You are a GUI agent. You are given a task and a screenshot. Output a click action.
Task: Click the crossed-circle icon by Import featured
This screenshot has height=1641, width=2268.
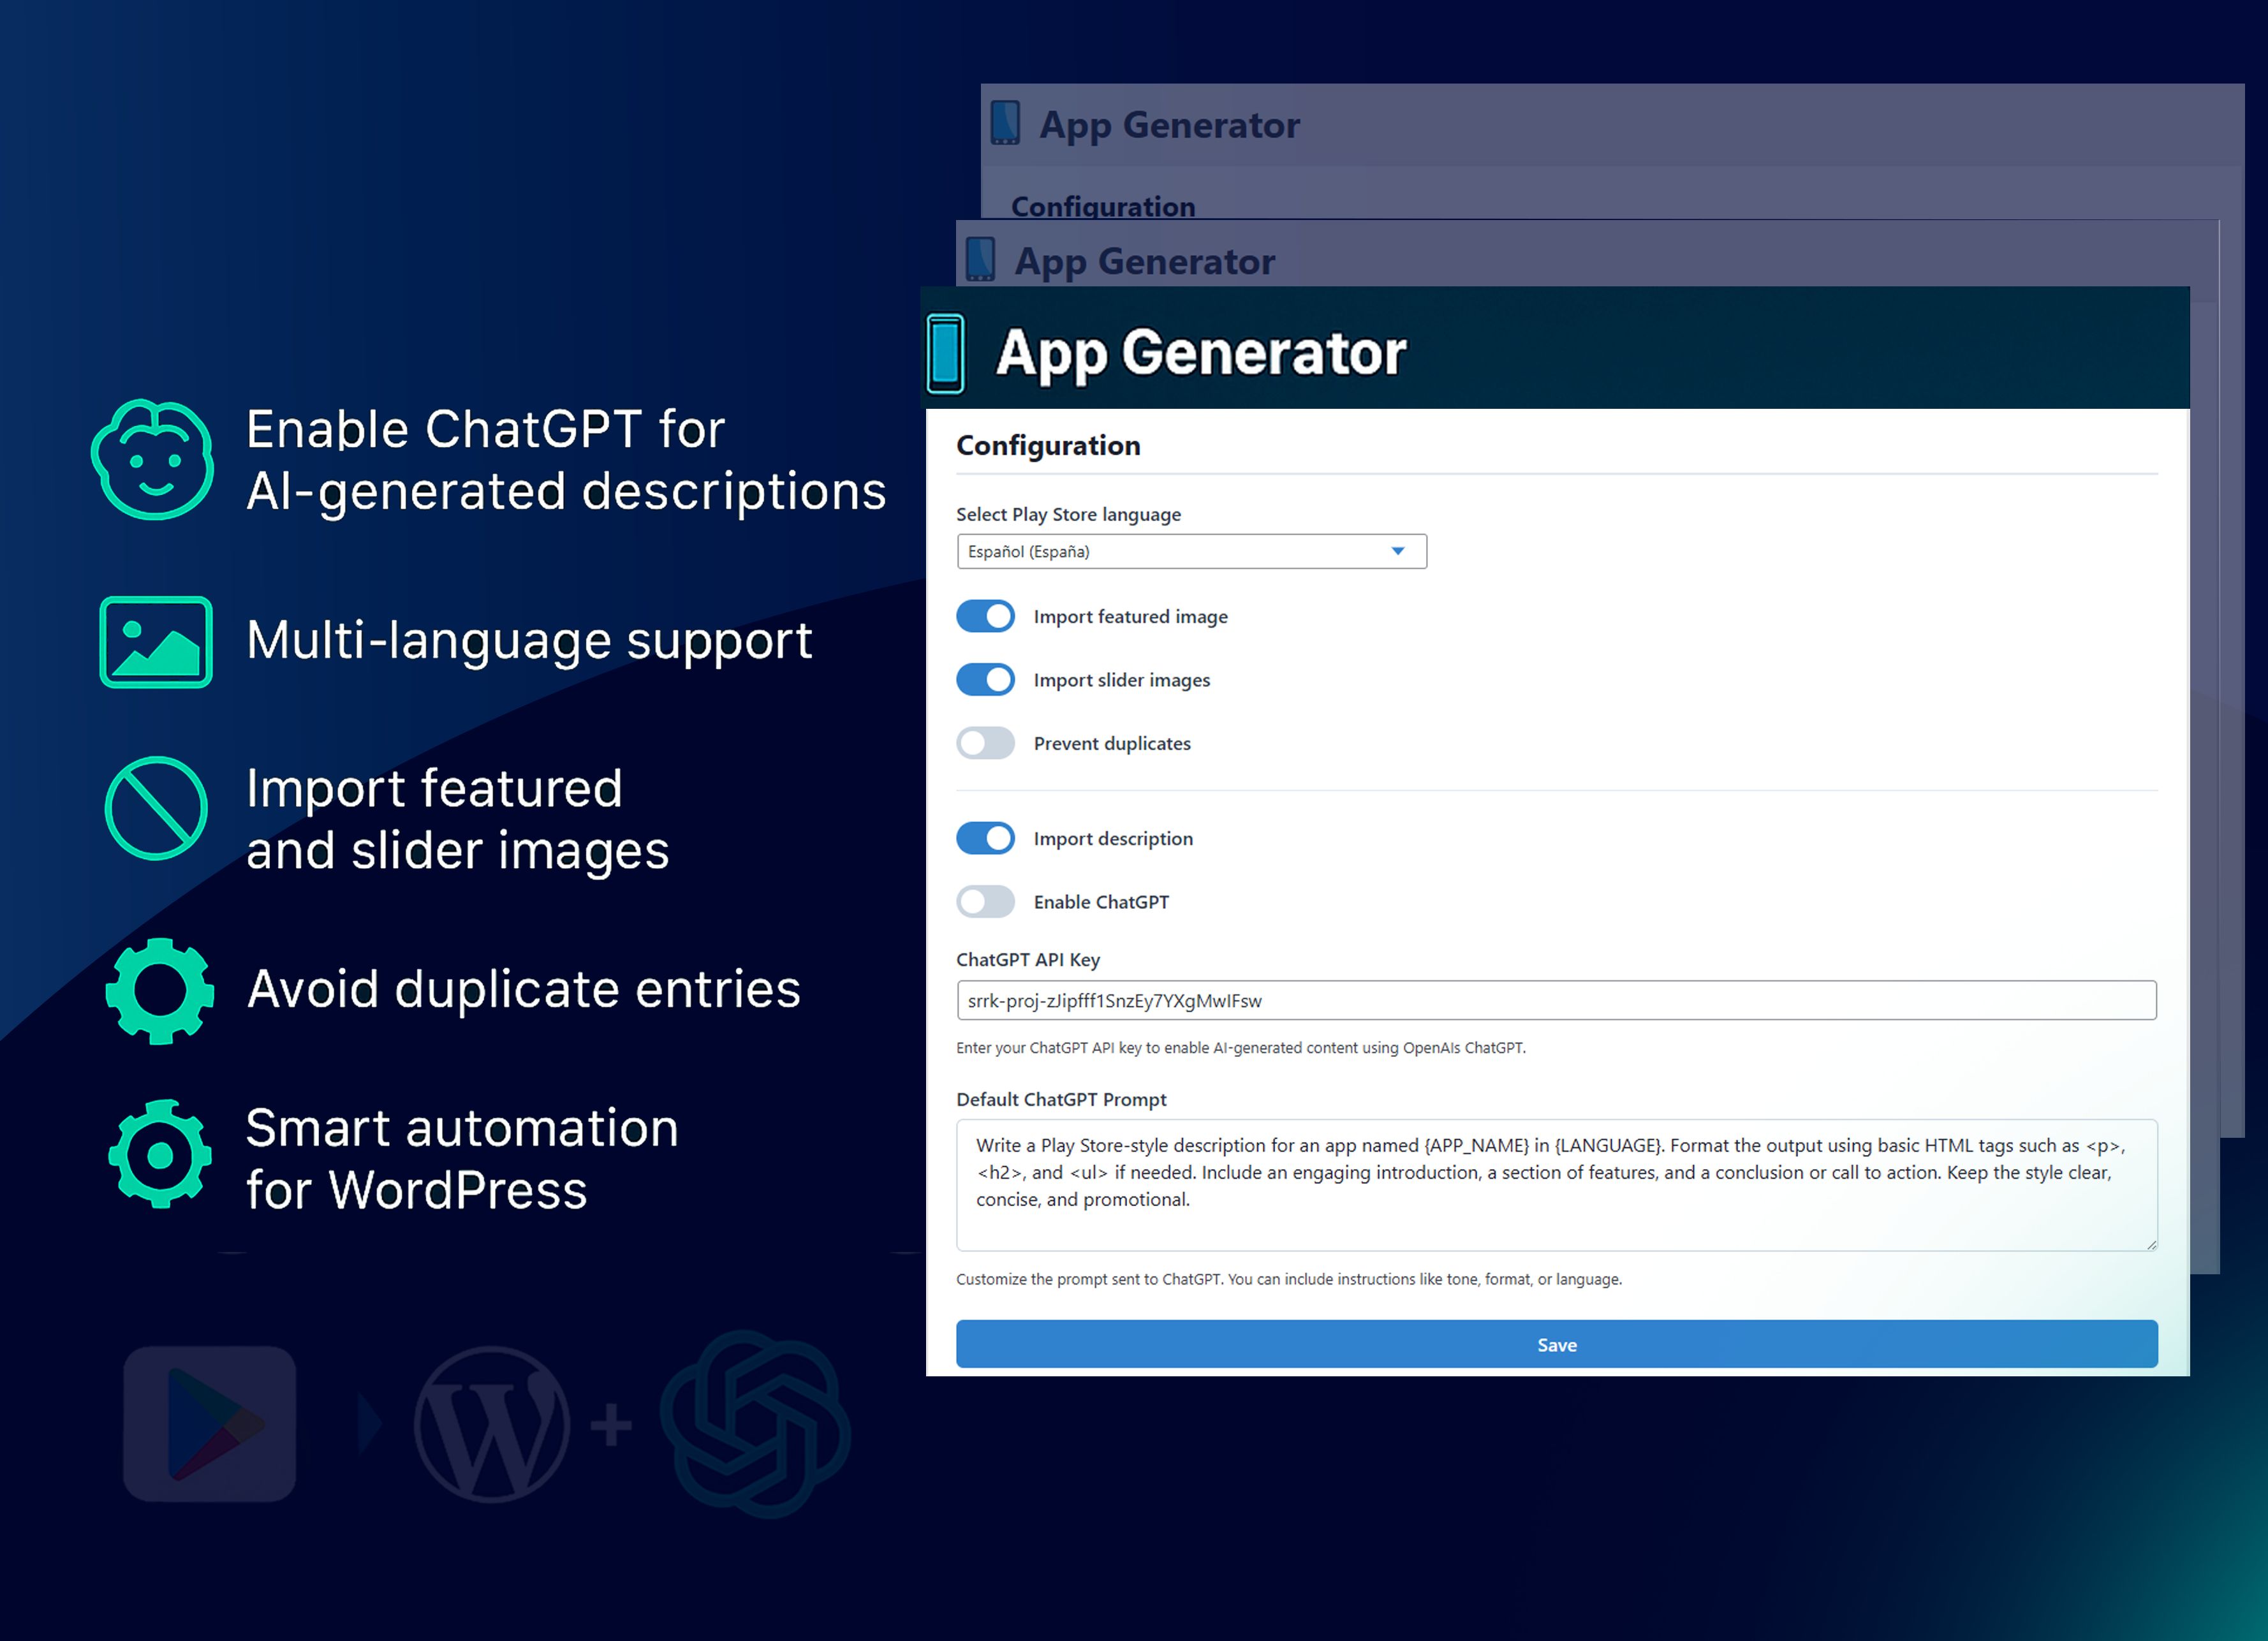tap(156, 808)
